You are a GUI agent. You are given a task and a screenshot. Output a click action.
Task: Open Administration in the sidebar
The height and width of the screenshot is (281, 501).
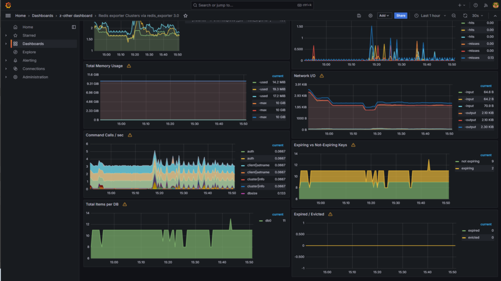tap(35, 77)
